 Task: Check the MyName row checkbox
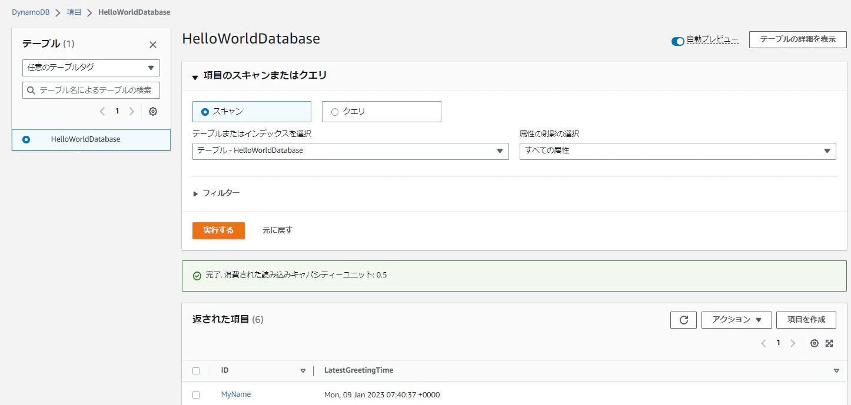coord(196,395)
